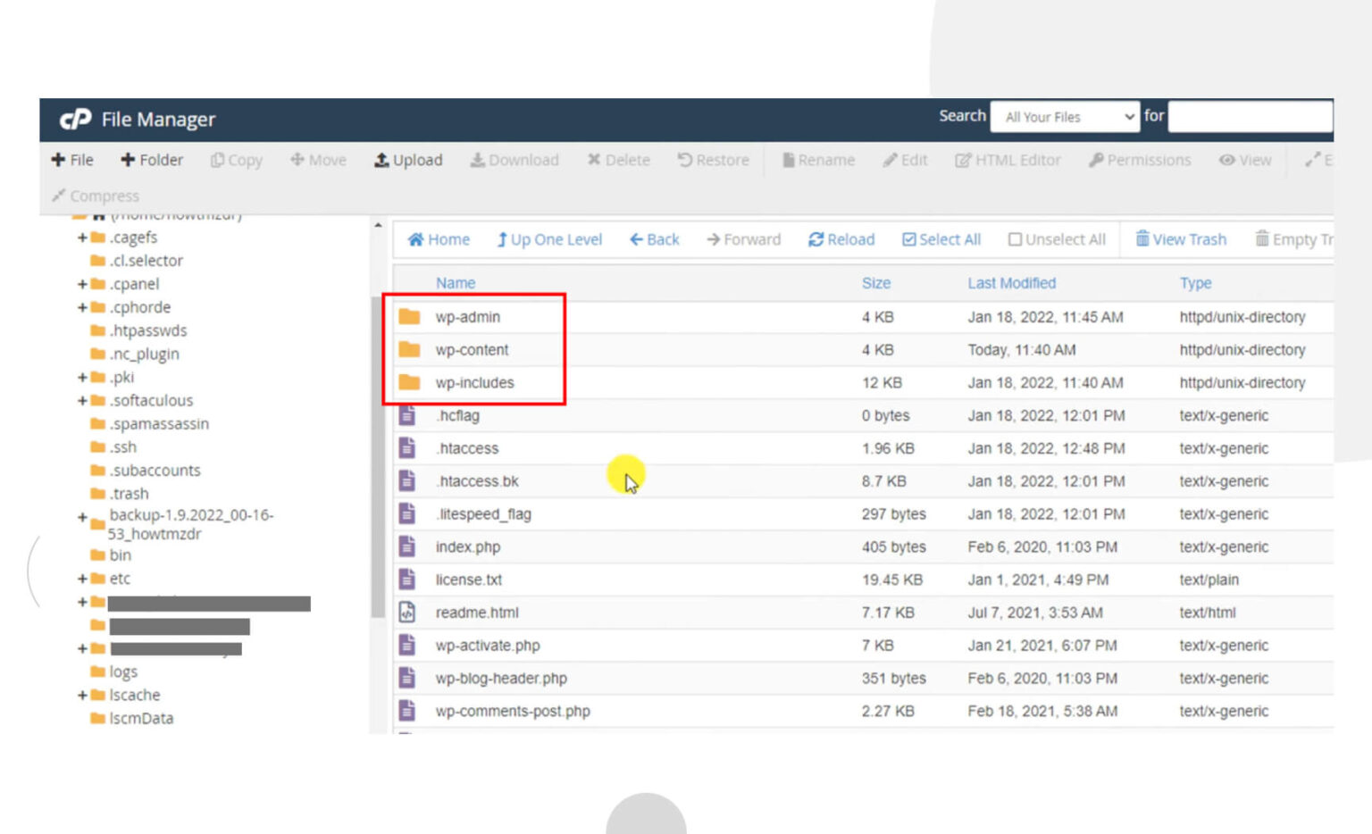Sort the list by Size column
1372x834 pixels.
(875, 283)
